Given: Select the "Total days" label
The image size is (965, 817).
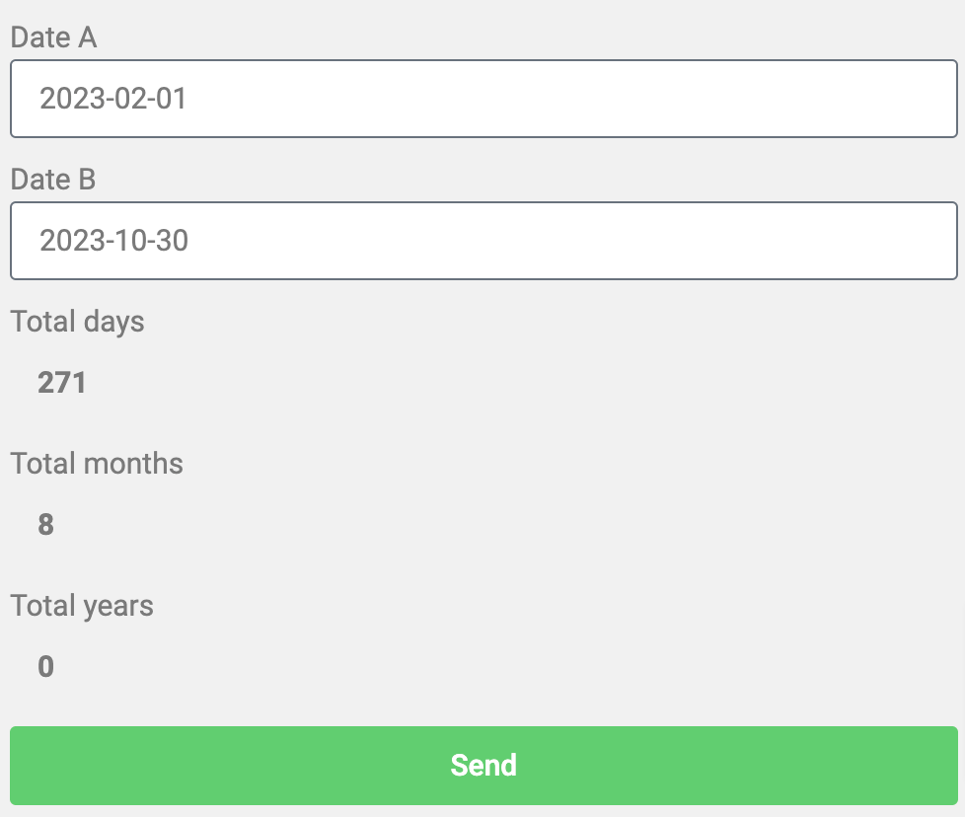Looking at the screenshot, I should [78, 322].
